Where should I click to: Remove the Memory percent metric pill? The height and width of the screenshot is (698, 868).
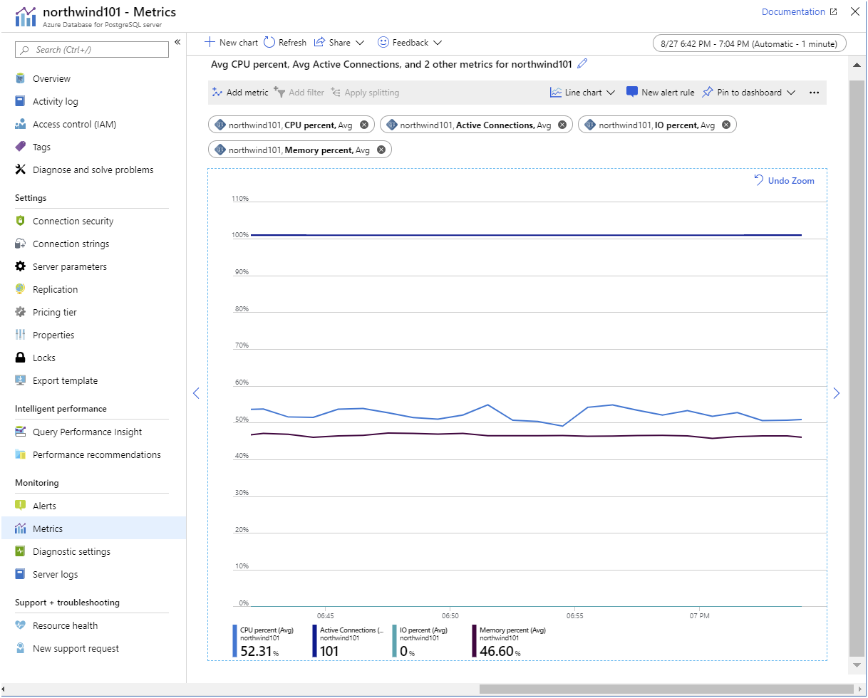click(x=381, y=150)
